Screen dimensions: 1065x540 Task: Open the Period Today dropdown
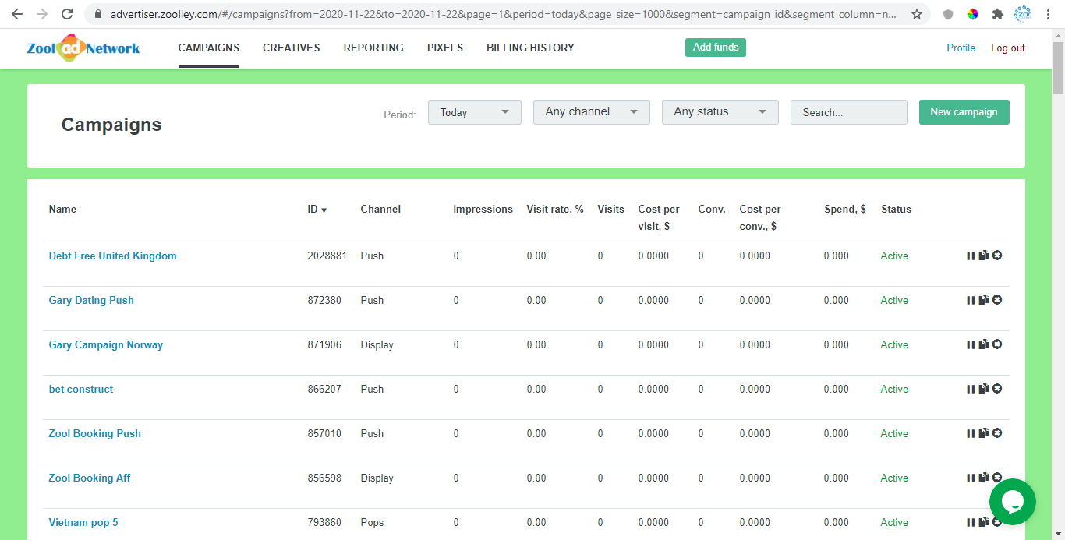pyautogui.click(x=474, y=111)
